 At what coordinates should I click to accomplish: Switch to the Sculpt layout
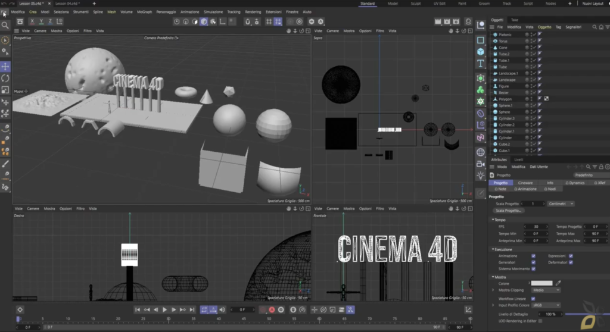tap(415, 4)
